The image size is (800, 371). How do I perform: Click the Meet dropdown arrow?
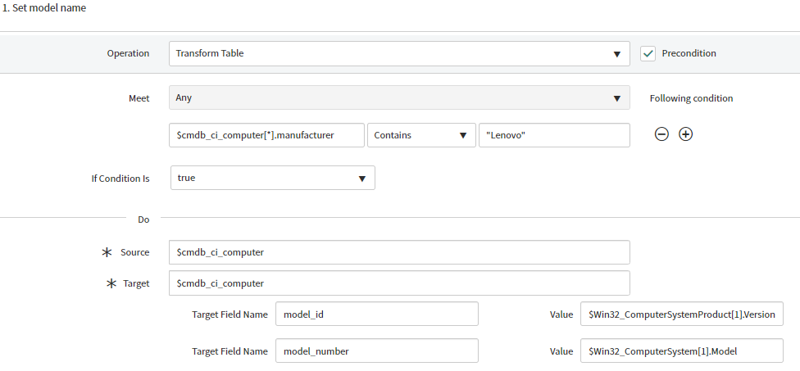617,98
